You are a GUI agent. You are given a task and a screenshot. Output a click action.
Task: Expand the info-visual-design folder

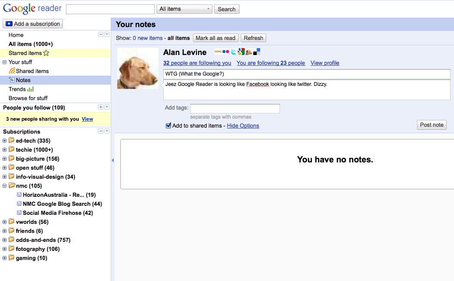pyautogui.click(x=4, y=177)
